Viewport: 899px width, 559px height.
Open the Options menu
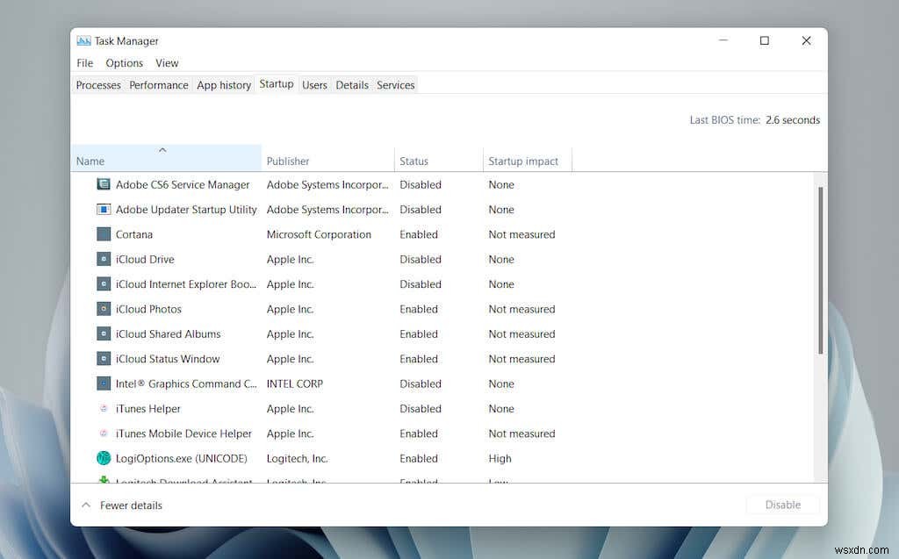point(124,62)
